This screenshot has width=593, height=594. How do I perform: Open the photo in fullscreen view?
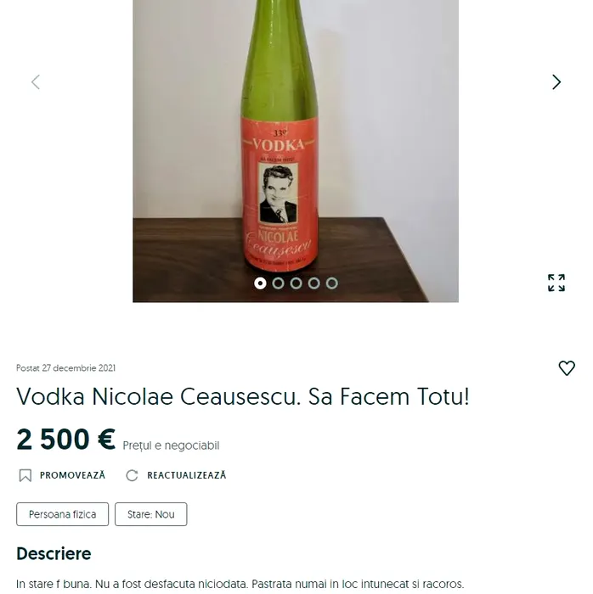pos(556,283)
